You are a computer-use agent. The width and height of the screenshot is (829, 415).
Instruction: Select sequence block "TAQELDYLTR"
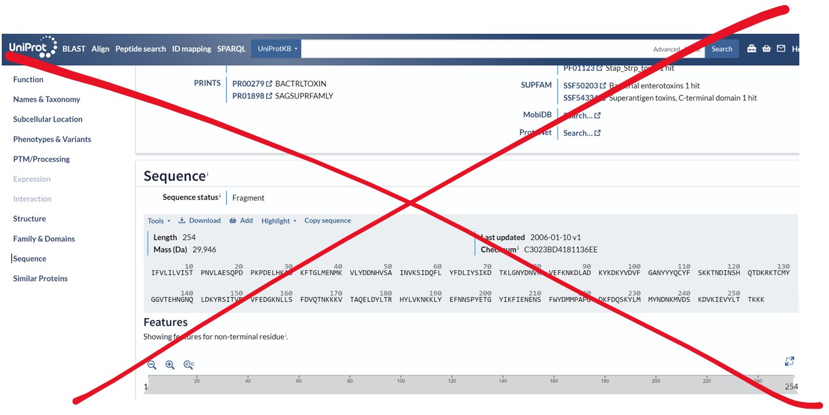pyautogui.click(x=371, y=300)
